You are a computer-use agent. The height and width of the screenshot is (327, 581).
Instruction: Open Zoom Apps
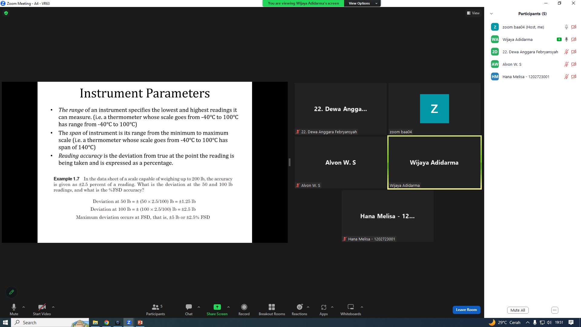coord(323,309)
